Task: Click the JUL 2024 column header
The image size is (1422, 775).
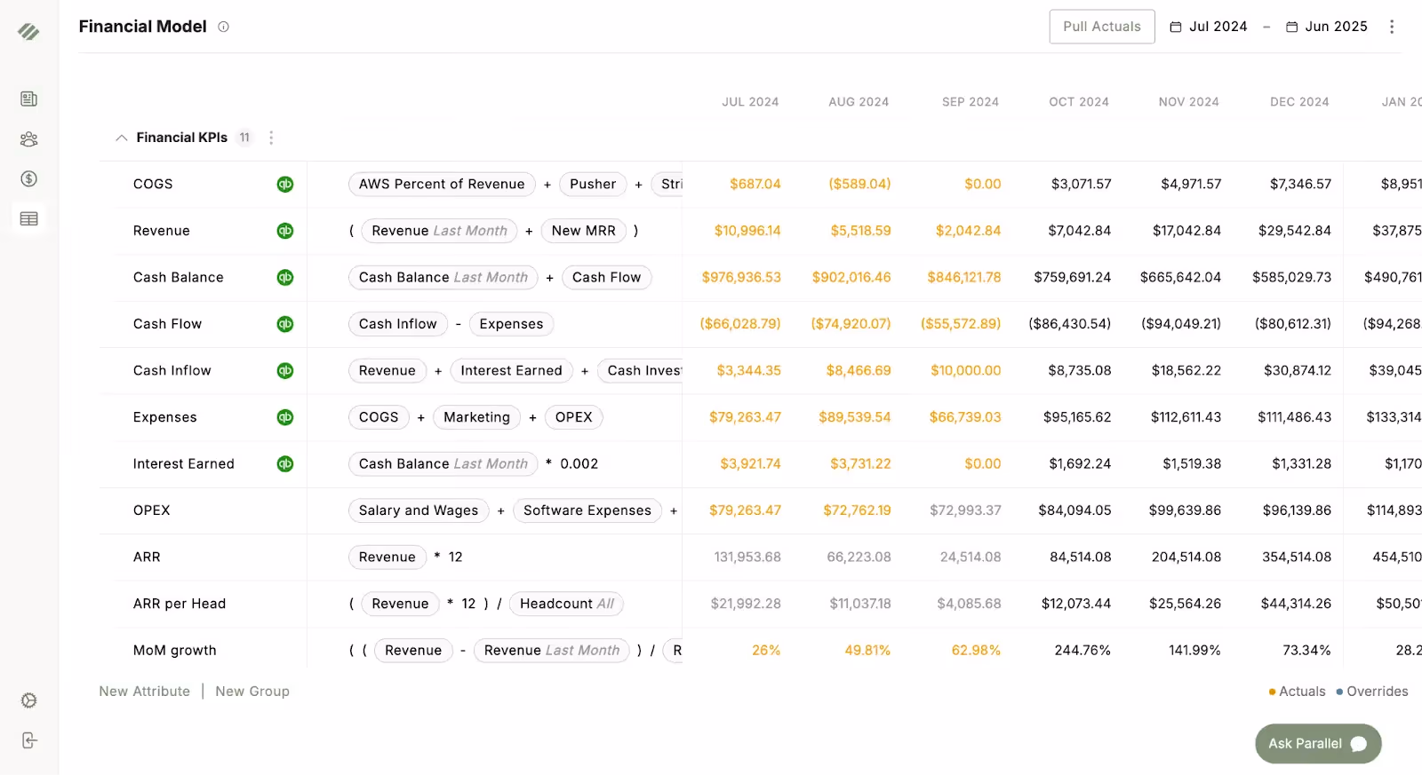Action: point(750,102)
